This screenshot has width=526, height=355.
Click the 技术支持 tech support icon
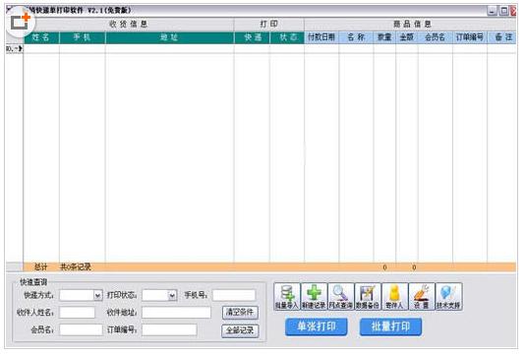(448, 297)
